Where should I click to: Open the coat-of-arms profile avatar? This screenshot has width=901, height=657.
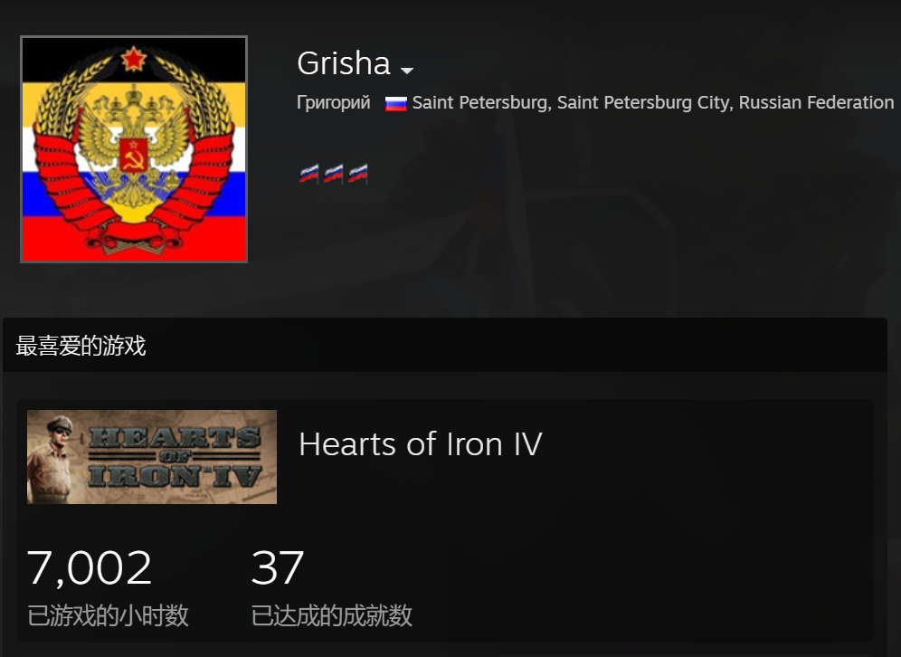coord(134,149)
